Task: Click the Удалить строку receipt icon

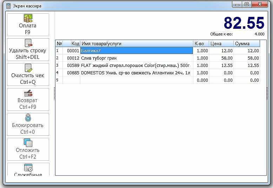Action: click(28, 43)
